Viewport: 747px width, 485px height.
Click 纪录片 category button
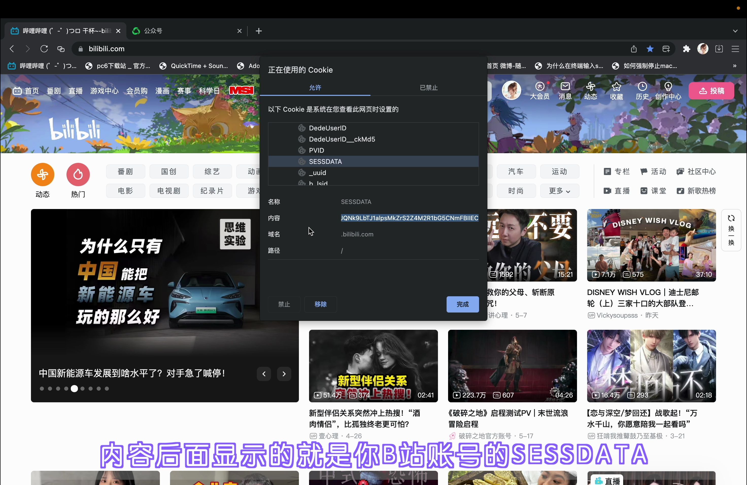(212, 191)
